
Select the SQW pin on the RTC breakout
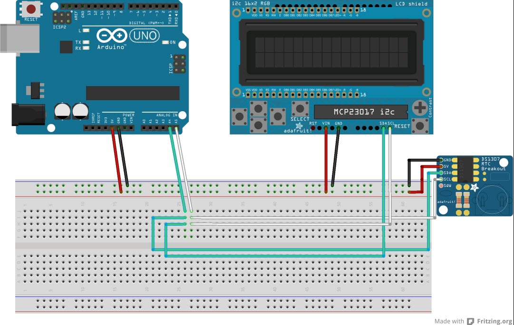tap(441, 185)
